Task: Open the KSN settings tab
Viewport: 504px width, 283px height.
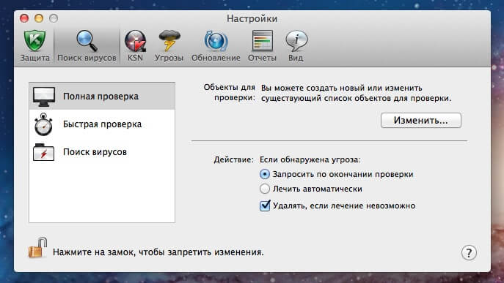Action: click(135, 45)
